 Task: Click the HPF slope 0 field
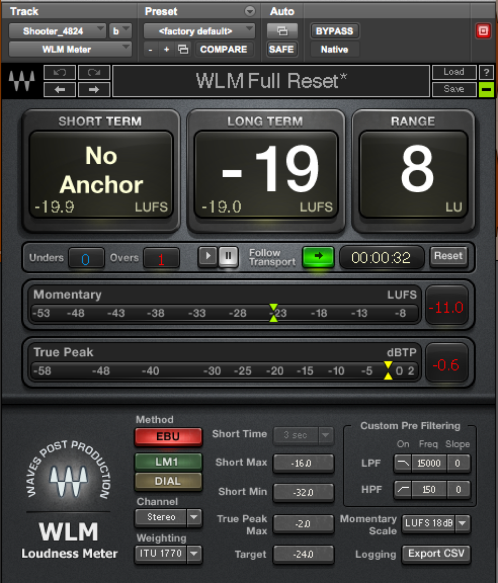(x=458, y=489)
